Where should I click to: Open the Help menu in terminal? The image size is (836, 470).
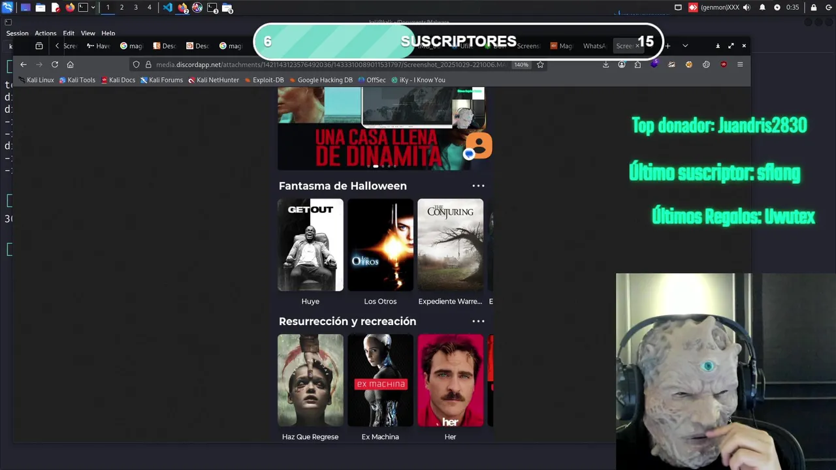[x=108, y=33]
